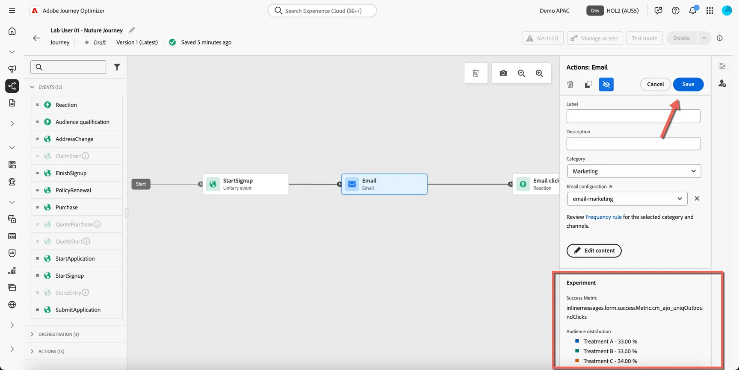This screenshot has width=739, height=370.
Task: Click the Description input field
Action: pyautogui.click(x=633, y=144)
